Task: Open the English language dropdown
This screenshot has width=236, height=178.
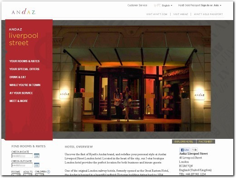Action: tap(167, 5)
